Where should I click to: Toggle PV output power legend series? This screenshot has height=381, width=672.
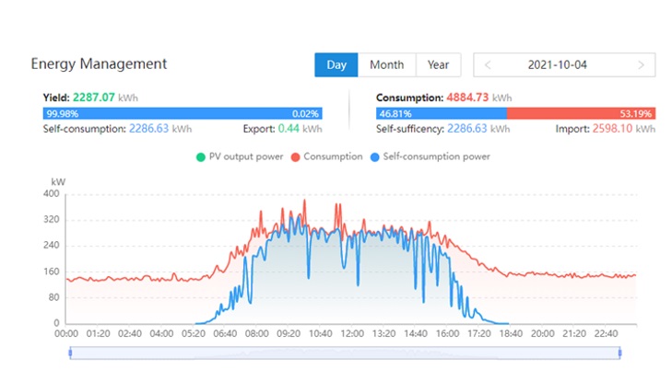(240, 156)
